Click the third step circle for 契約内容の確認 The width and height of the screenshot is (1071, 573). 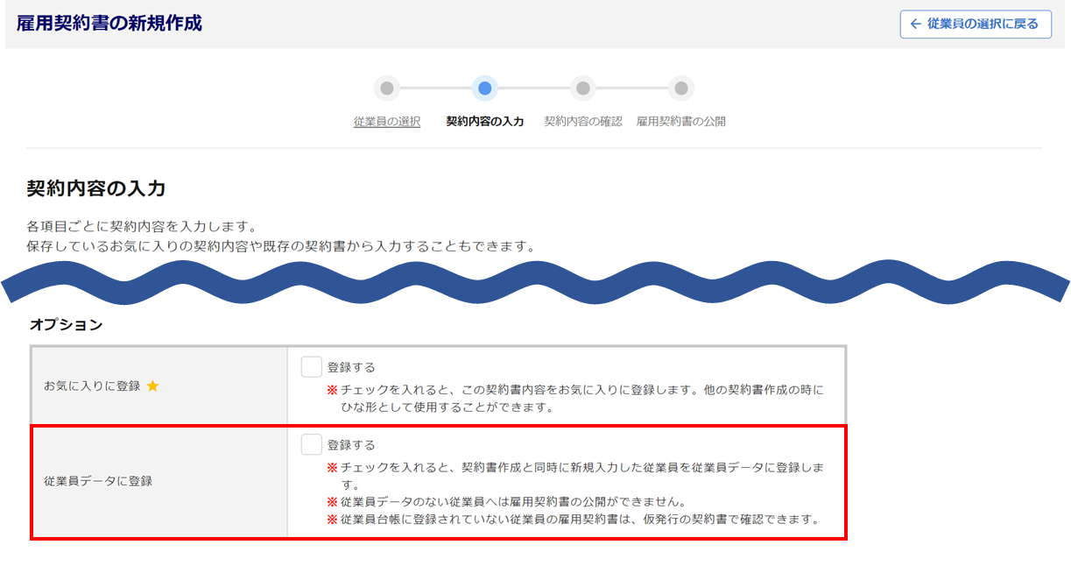click(583, 88)
